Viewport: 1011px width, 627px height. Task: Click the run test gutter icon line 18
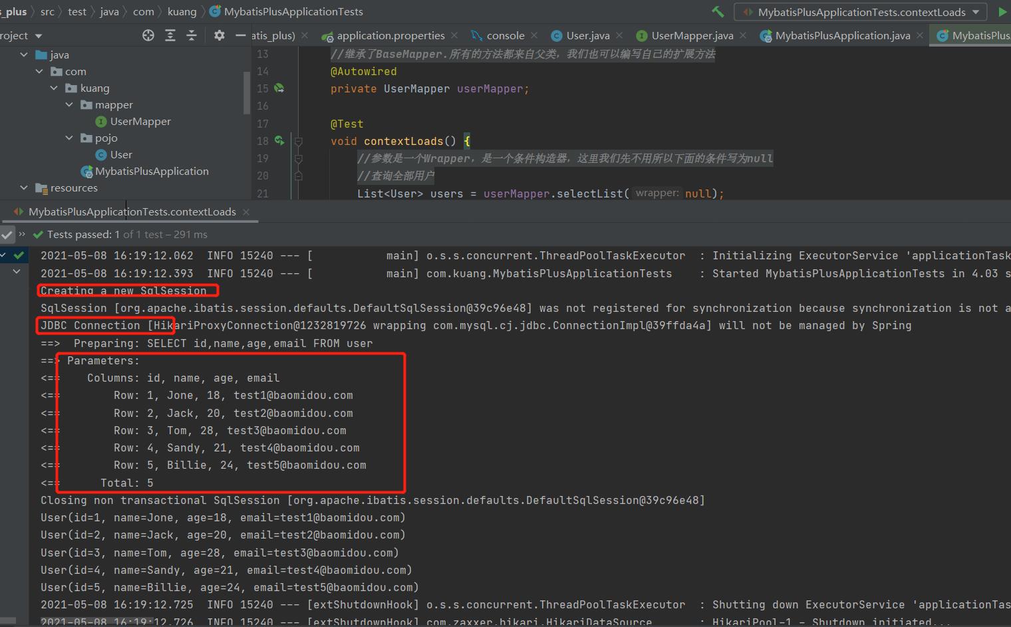tap(279, 141)
